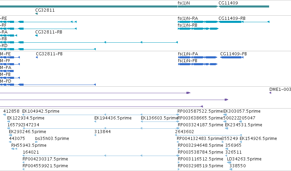
Task: Click the -RF transcript label
Action: click(x=3, y=25)
